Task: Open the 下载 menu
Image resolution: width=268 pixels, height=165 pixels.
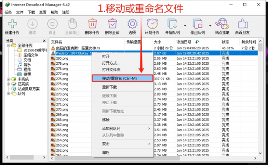Action: point(31,12)
